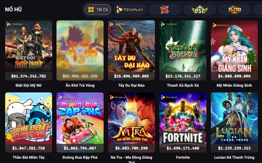
Task: Choose the RIK provider logo tab
Action: pyautogui.click(x=165, y=9)
